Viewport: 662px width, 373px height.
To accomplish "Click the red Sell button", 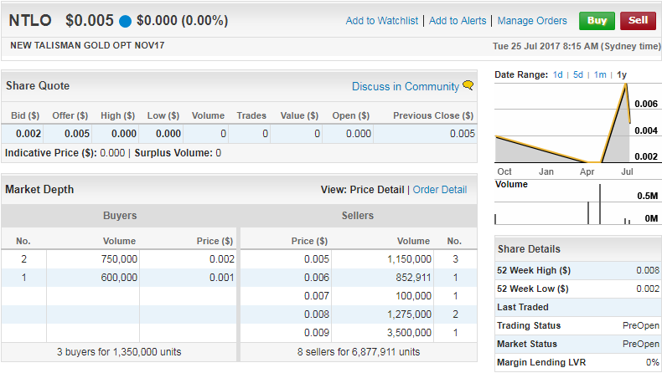I will (x=638, y=21).
